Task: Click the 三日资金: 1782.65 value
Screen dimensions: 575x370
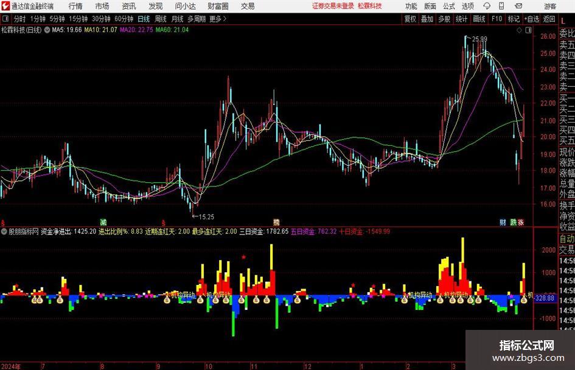Action: (264, 232)
